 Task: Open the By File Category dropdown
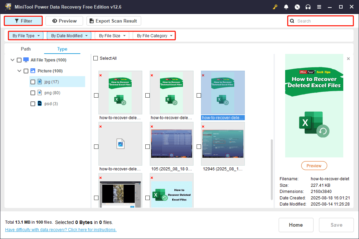154,36
